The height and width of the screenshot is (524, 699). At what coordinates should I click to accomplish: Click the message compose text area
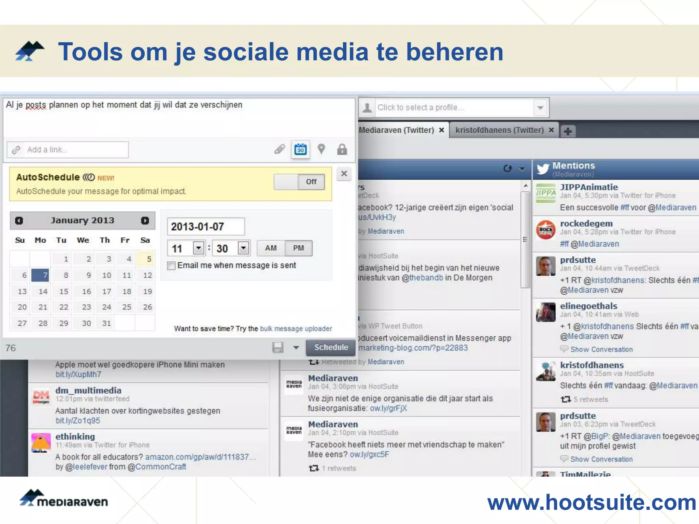(x=179, y=118)
